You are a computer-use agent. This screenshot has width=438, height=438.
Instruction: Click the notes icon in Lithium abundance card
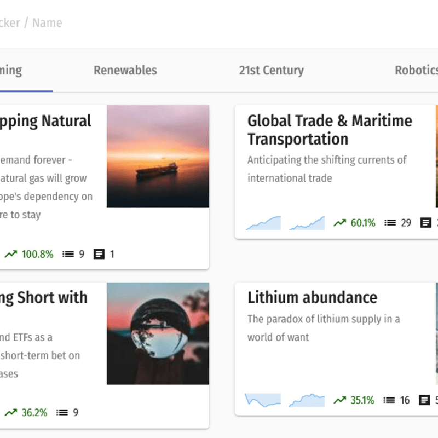(x=424, y=400)
